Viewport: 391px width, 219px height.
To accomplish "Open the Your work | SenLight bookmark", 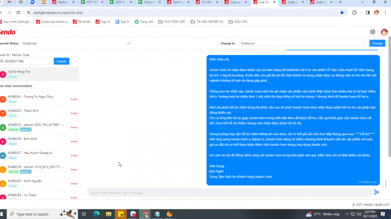I will pos(15,22).
